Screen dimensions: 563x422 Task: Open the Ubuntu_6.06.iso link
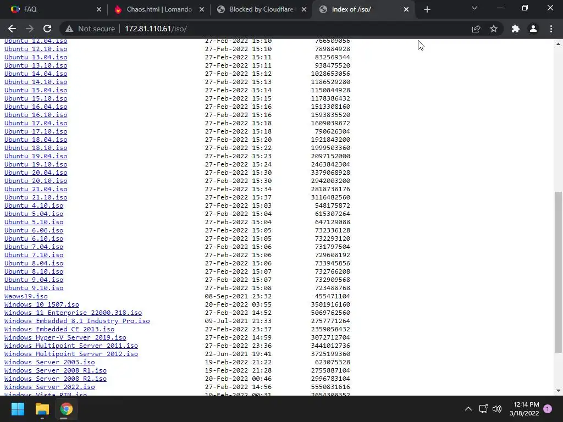click(34, 230)
